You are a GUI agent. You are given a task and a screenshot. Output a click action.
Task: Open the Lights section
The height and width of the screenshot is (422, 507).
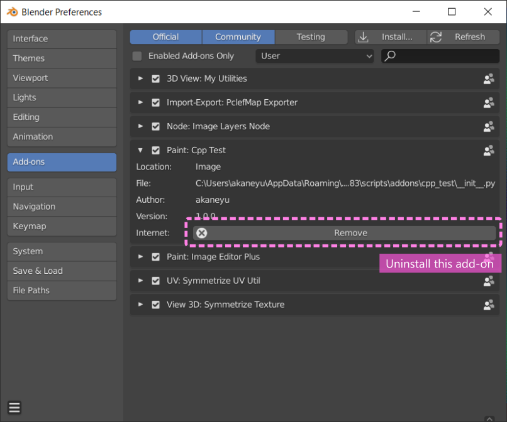tap(62, 98)
